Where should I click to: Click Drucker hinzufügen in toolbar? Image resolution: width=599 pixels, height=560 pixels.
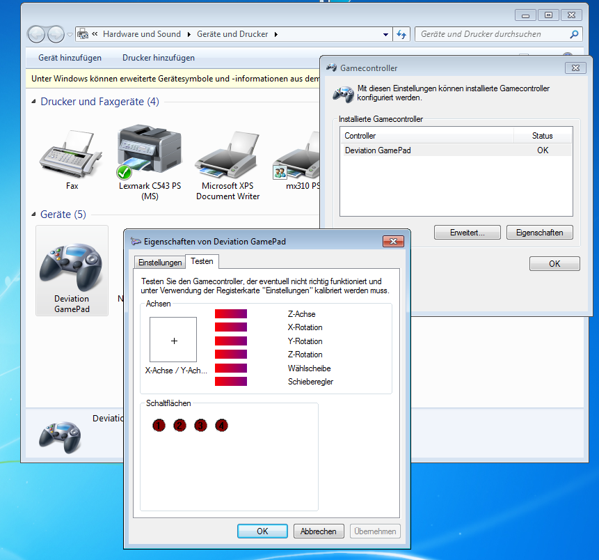[159, 58]
